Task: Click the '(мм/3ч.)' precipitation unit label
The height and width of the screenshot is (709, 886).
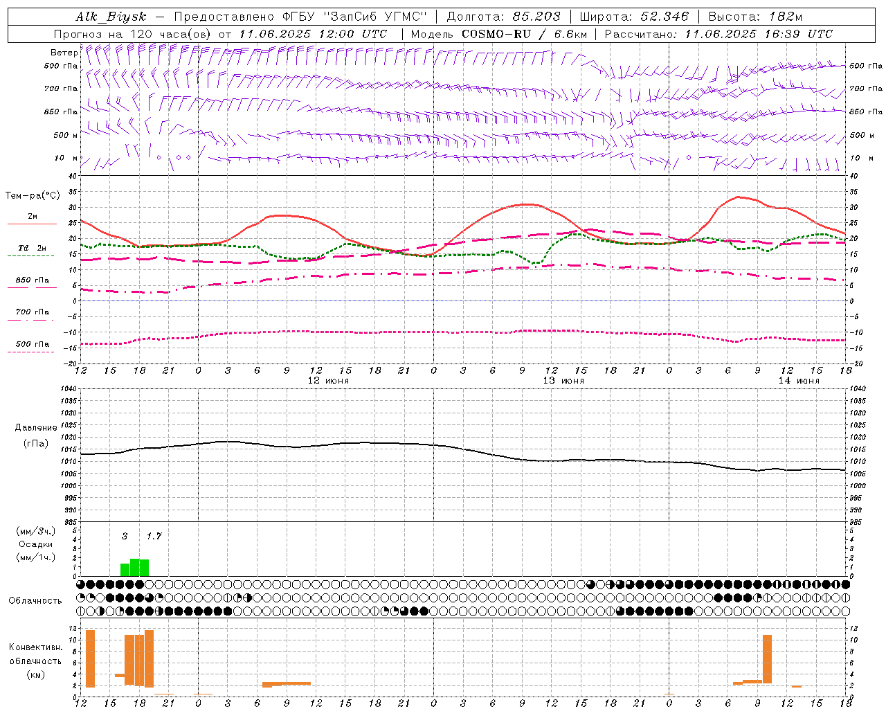Action: click(x=36, y=531)
